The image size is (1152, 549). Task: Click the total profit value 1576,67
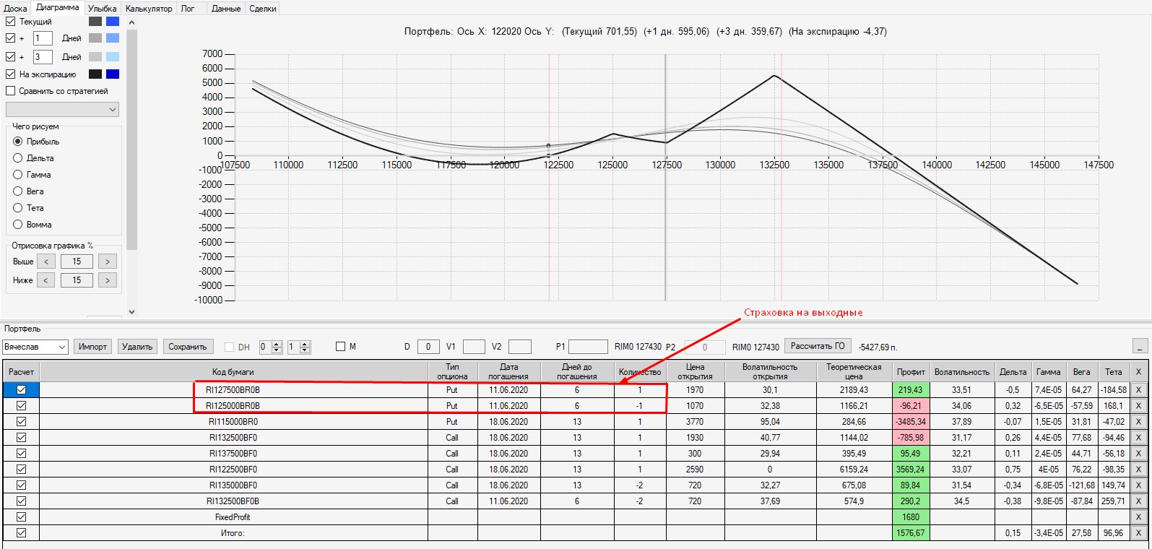coord(911,533)
